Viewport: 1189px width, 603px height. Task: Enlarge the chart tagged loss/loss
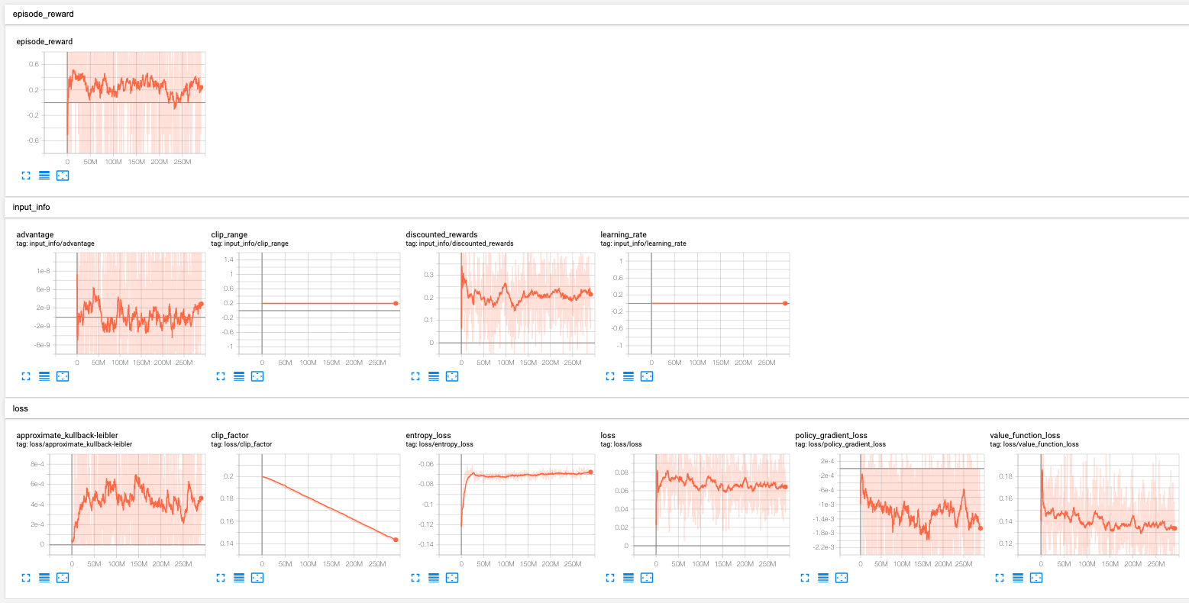[x=610, y=578]
